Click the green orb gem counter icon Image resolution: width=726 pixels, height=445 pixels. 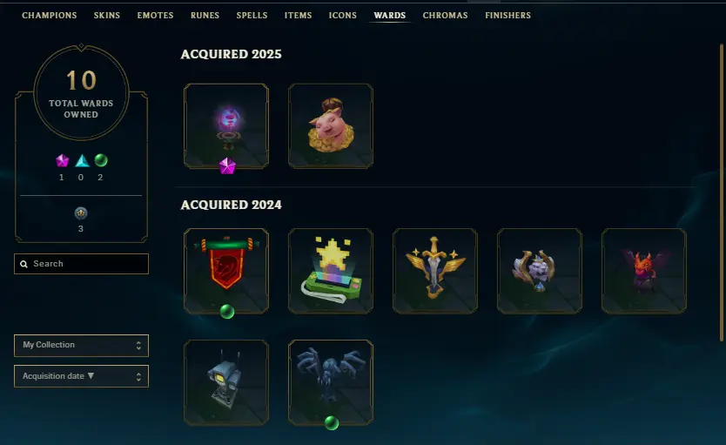click(101, 160)
